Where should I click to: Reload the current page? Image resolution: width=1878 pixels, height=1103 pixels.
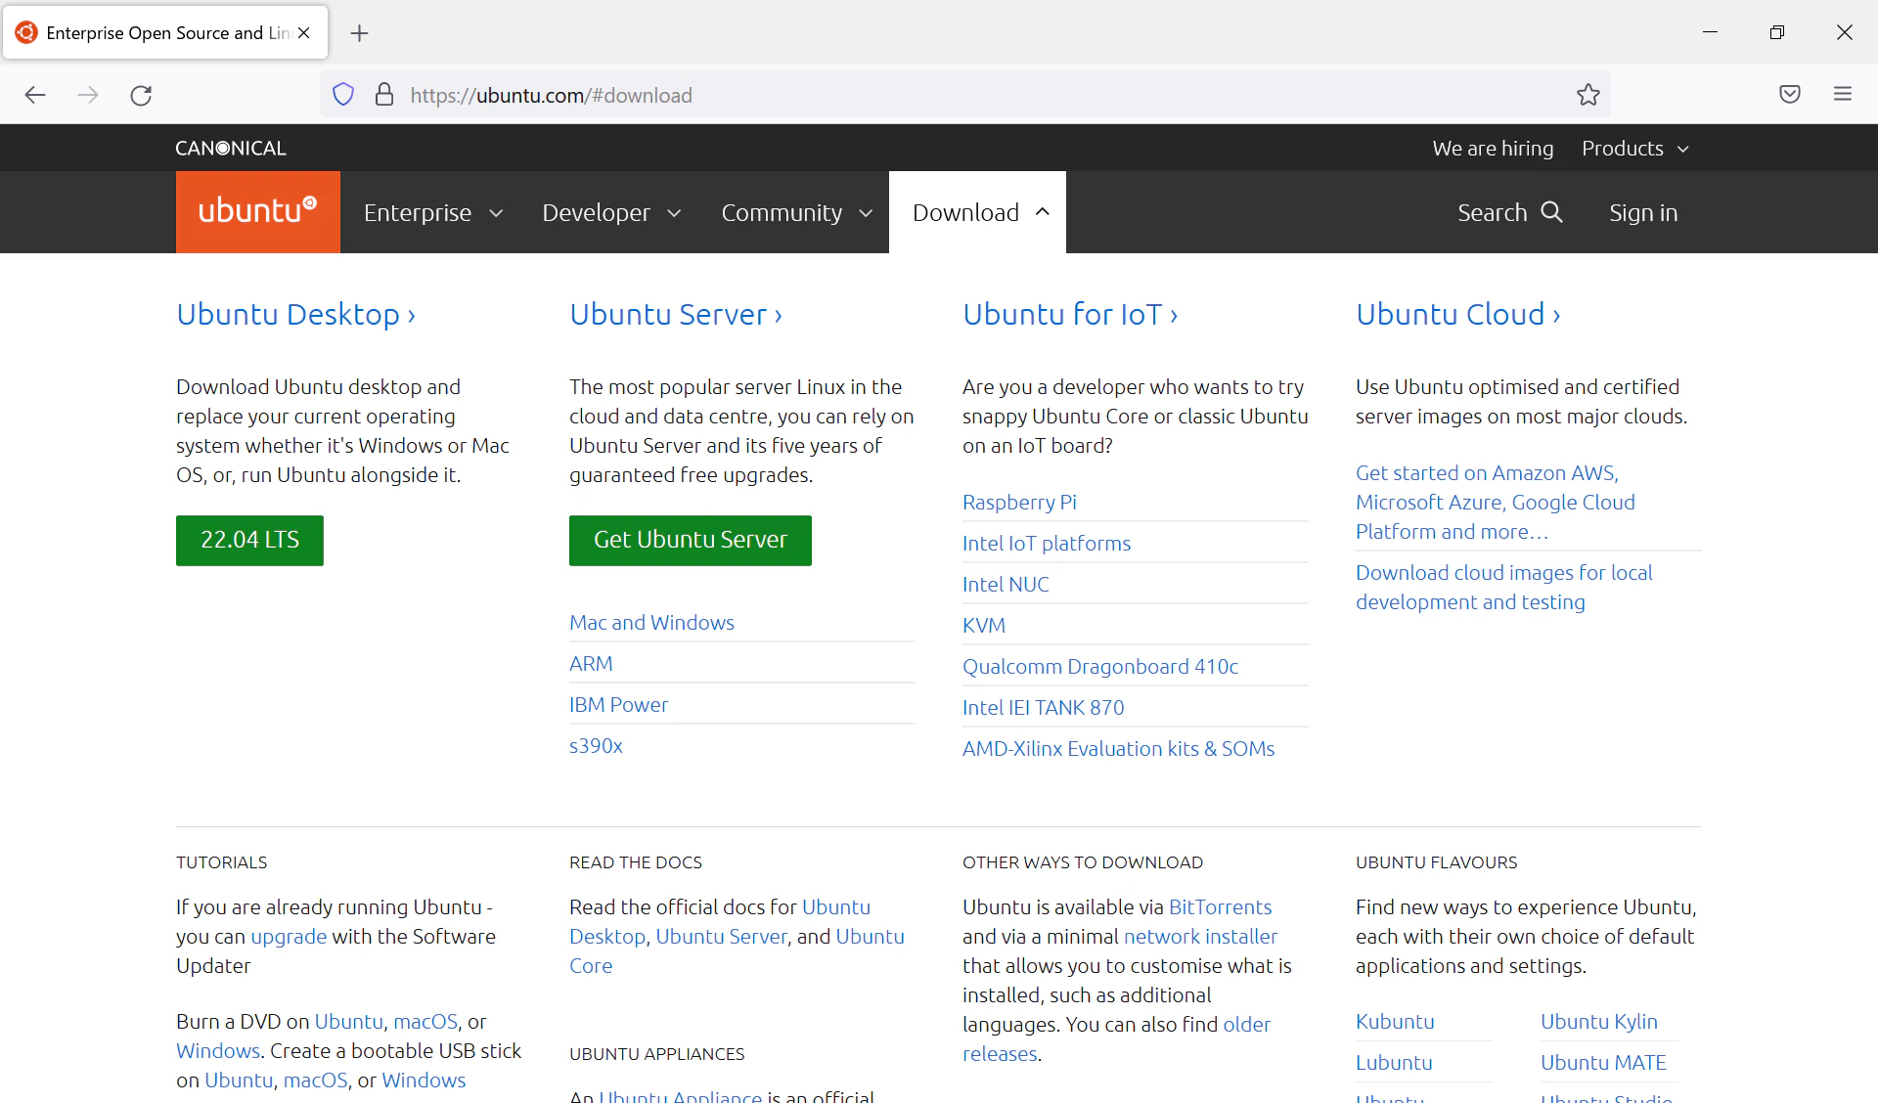click(x=141, y=95)
